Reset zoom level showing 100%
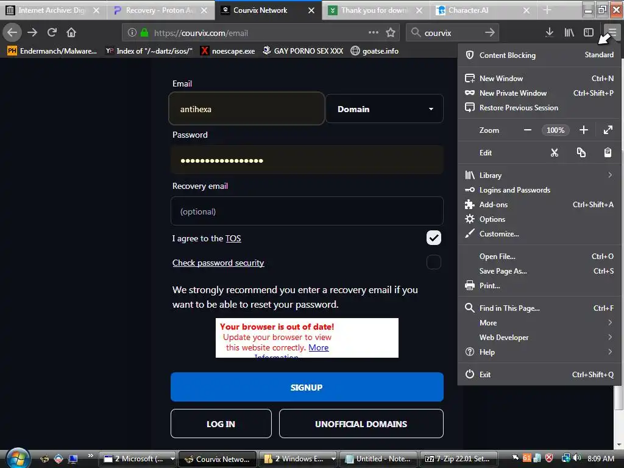Screen dimensions: 624x468 click(x=556, y=130)
